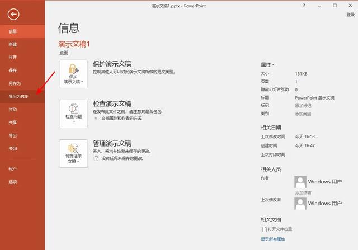Viewport: 358px width, 250px height.
Task: Select the 新建 (New) menu item
Action: click(x=22, y=44)
